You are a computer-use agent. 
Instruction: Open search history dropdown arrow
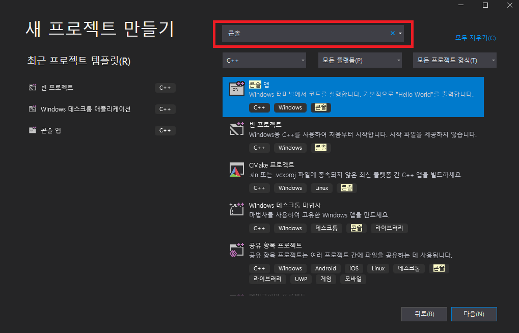pyautogui.click(x=400, y=33)
